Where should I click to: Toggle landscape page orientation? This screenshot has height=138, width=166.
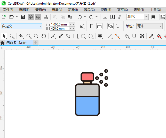point(99,26)
